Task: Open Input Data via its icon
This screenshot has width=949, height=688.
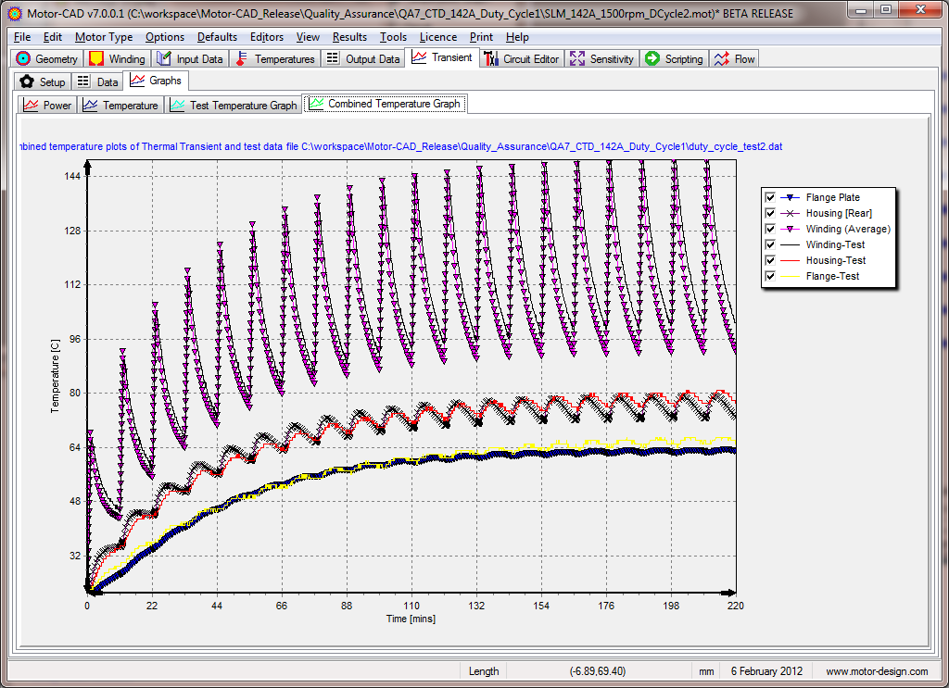Action: pos(164,58)
